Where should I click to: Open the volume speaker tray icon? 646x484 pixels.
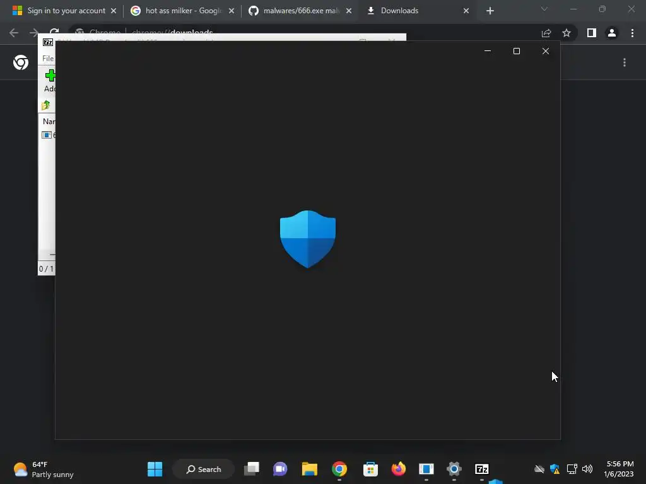[587, 469]
